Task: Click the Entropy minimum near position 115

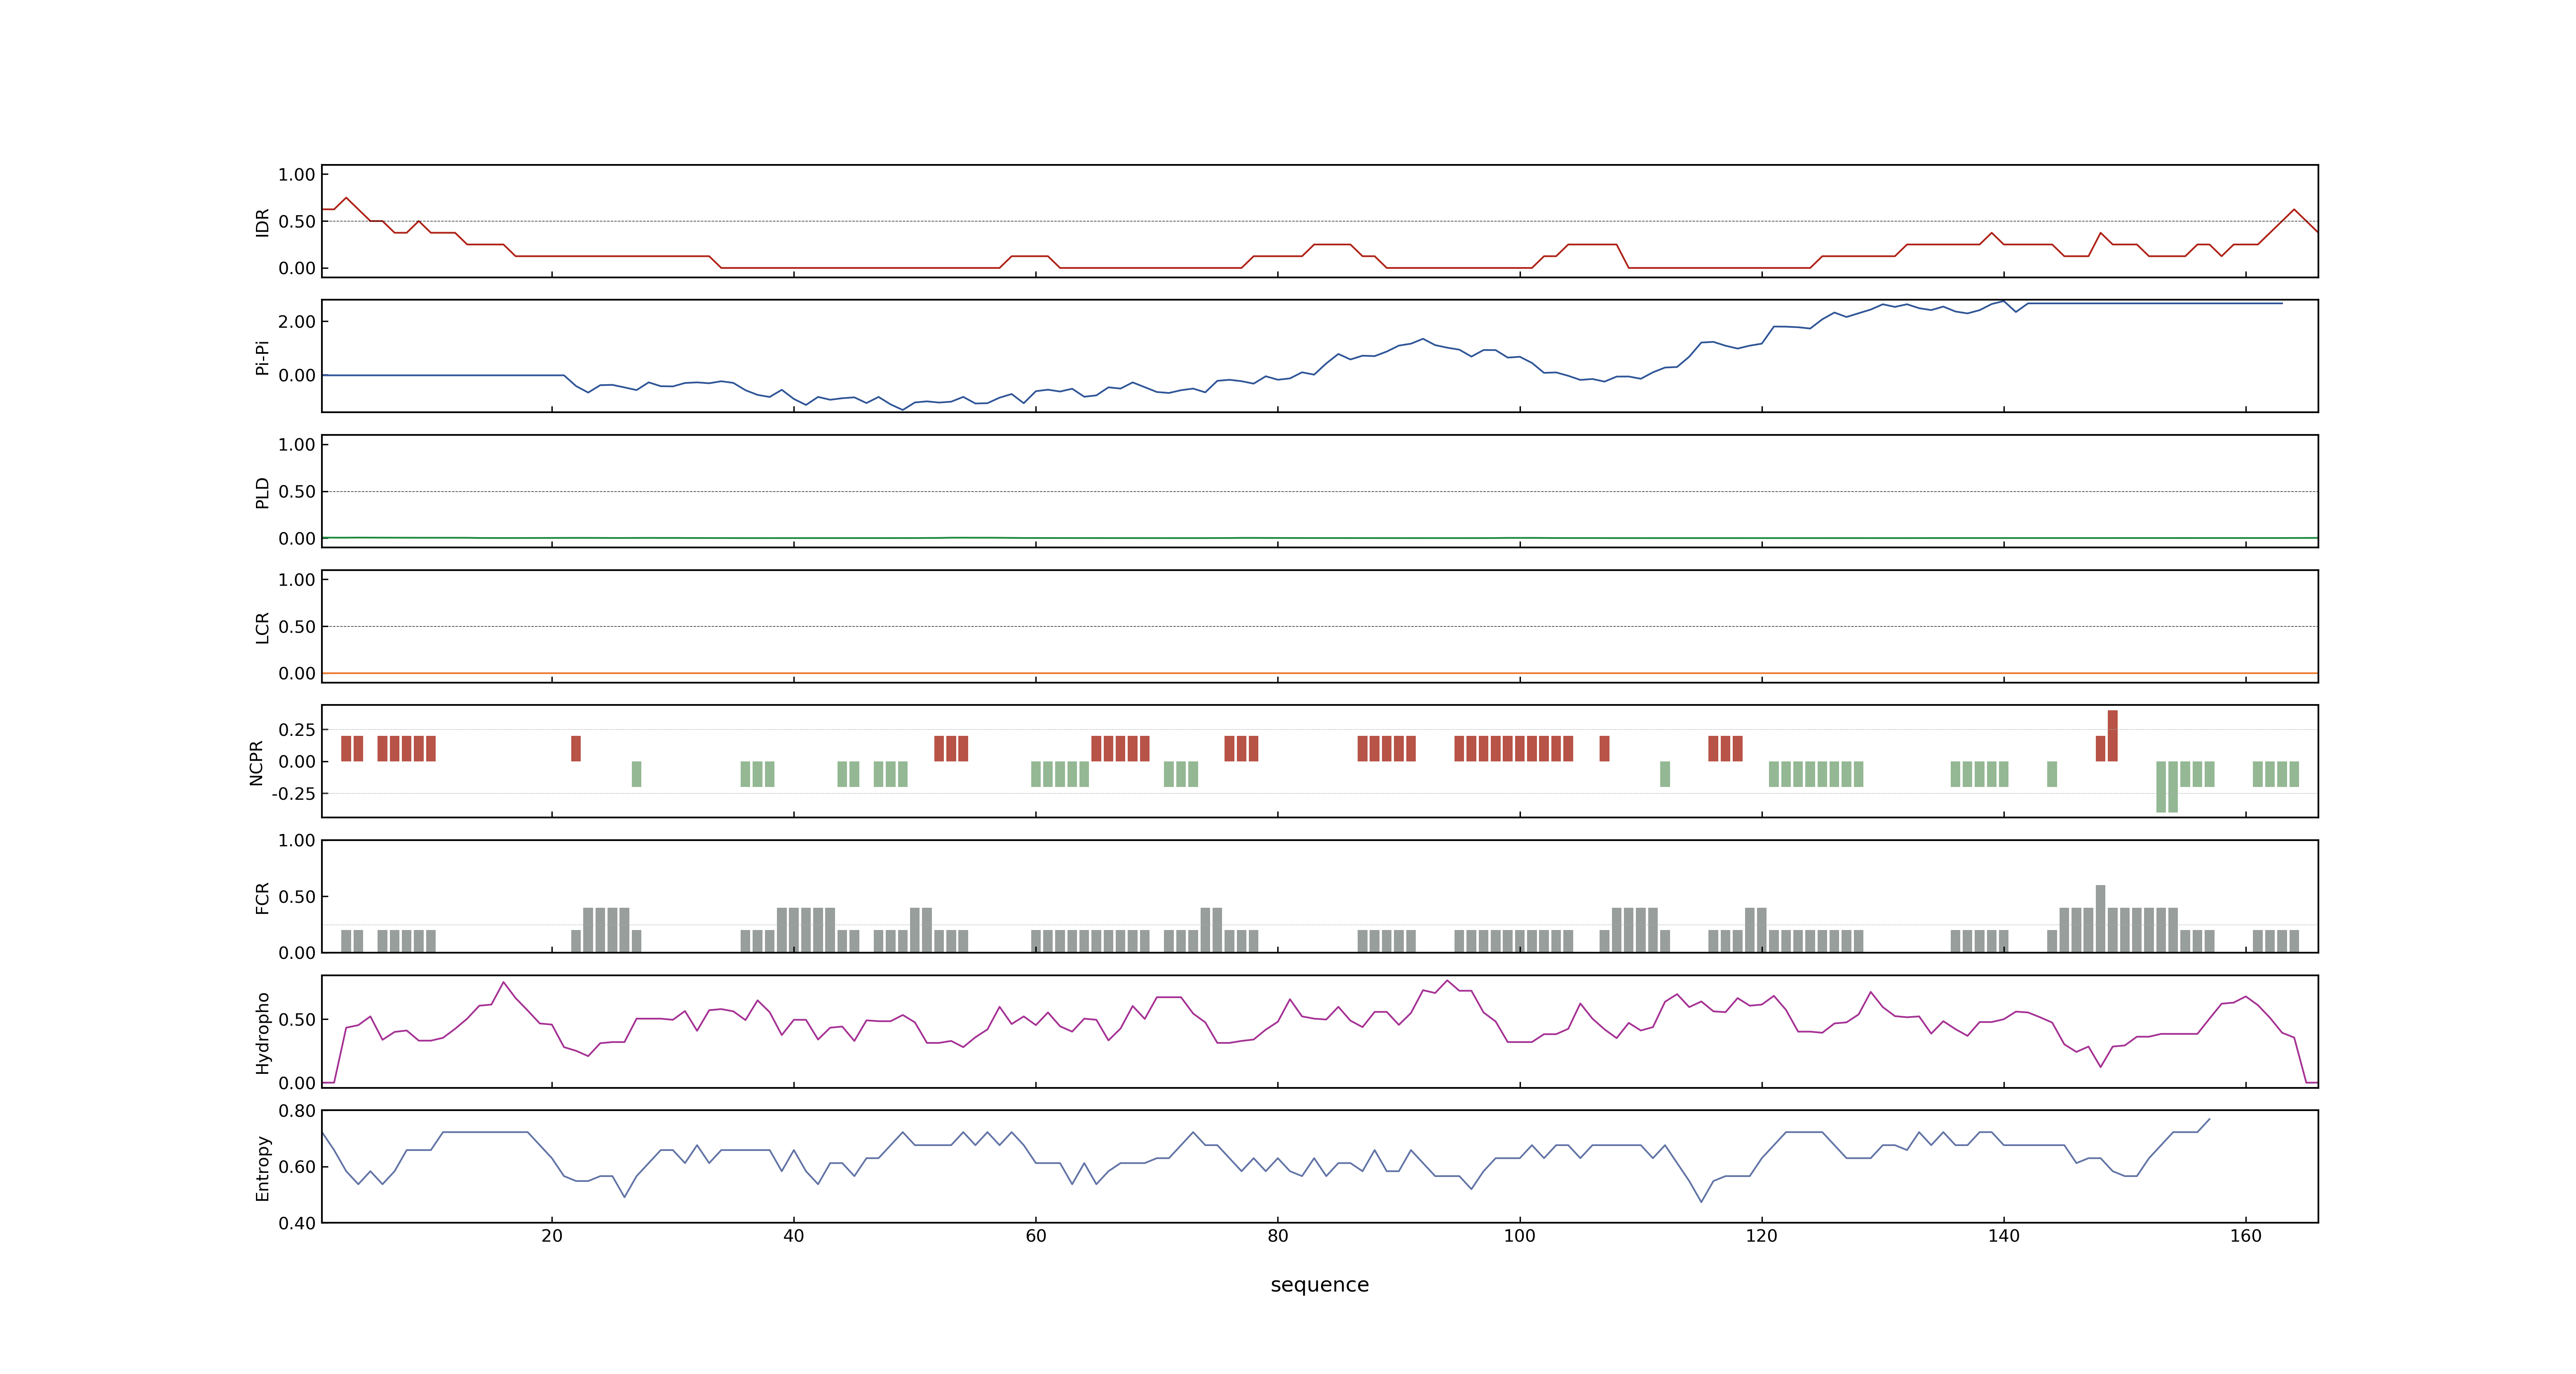Action: [x=1701, y=1201]
